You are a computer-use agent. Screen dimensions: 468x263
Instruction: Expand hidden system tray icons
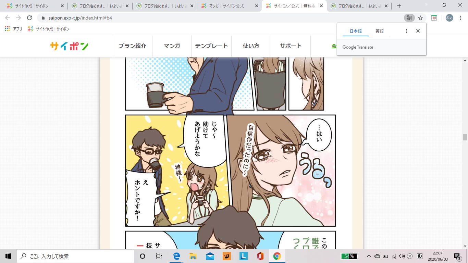click(369, 256)
